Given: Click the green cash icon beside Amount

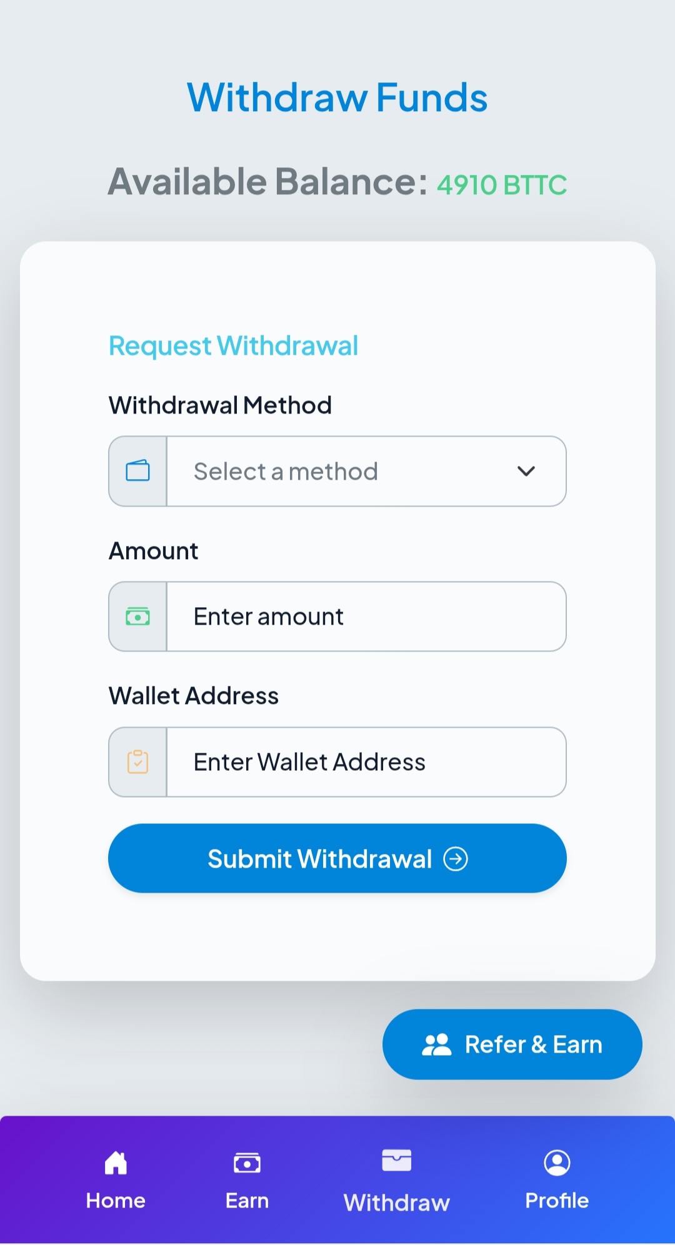Looking at the screenshot, I should [x=137, y=617].
